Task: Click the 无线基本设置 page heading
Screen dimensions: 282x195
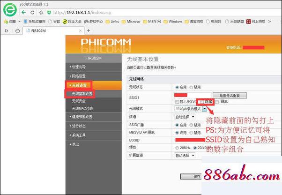Action: [x=142, y=59]
